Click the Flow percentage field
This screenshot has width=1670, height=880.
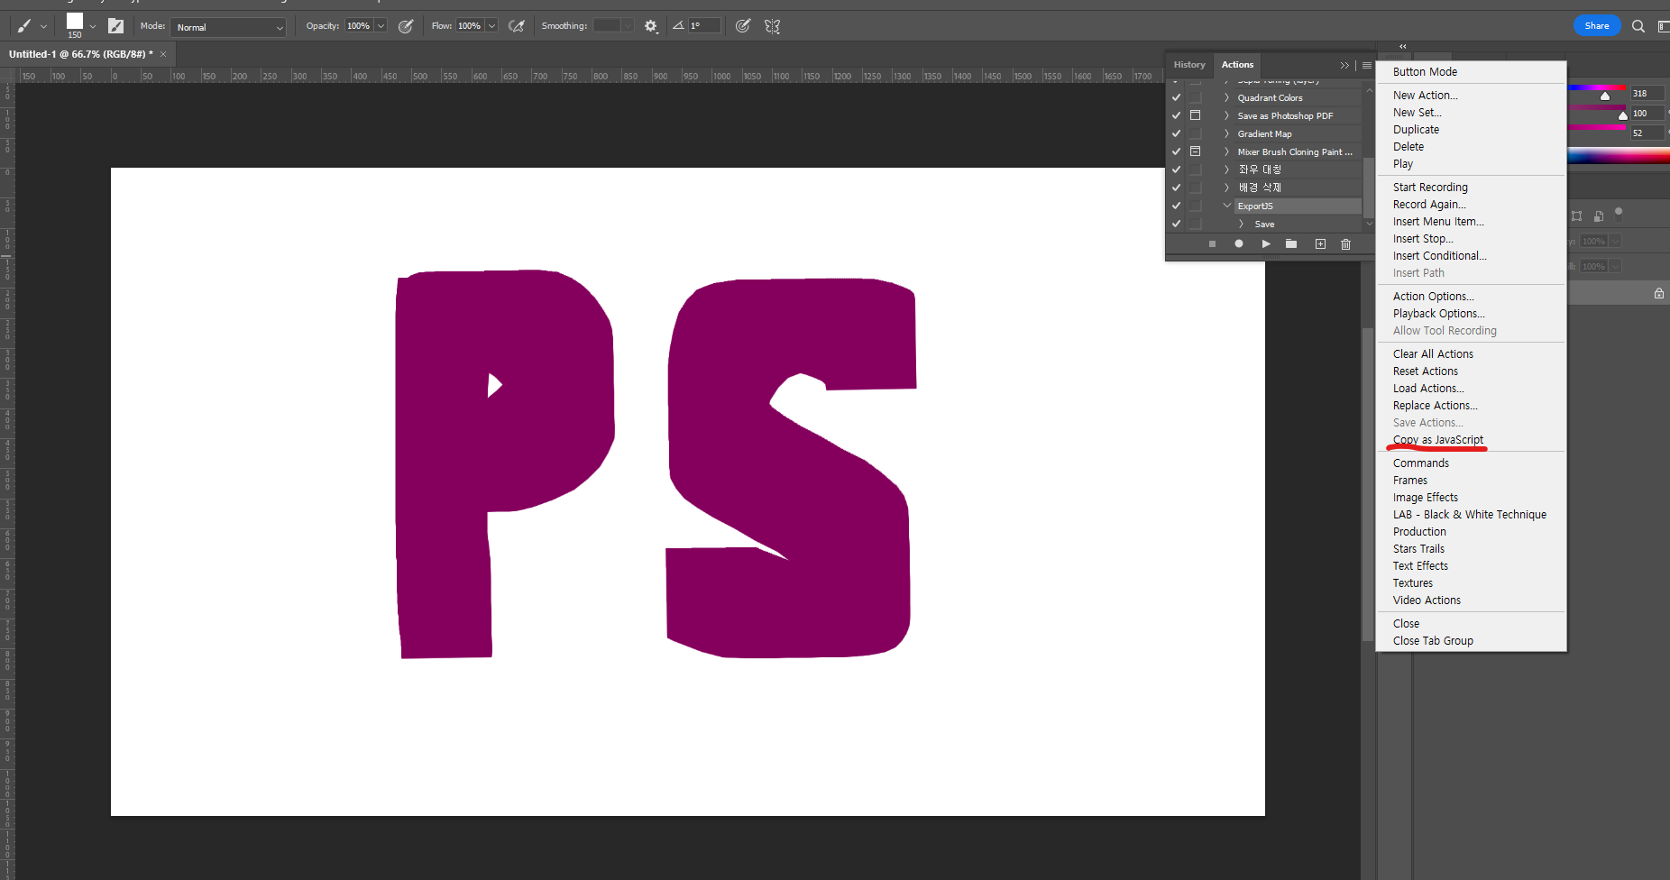[x=470, y=26]
